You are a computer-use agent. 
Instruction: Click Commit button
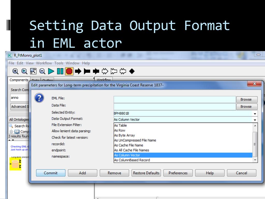51,173
